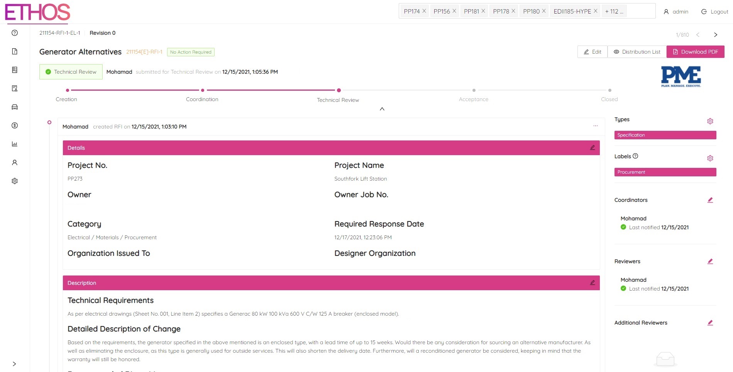The width and height of the screenshot is (733, 372).
Task: Open the settings gear in sidebar
Action: coord(15,181)
